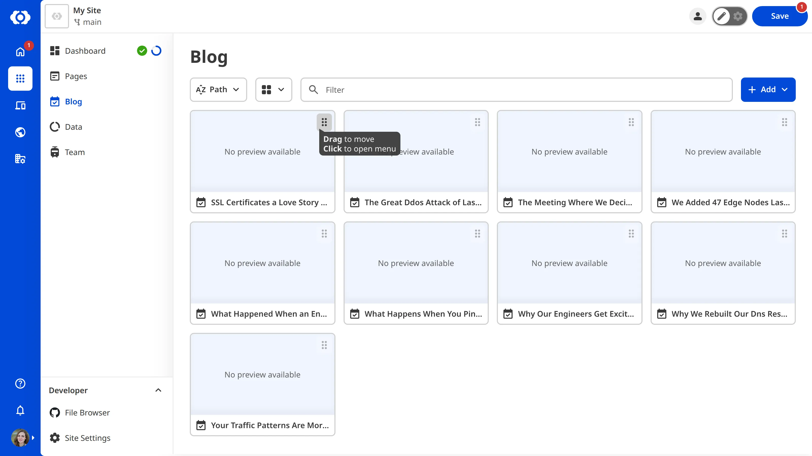Click preview thumbnail of The Meeting Where card
The image size is (812, 456).
tap(569, 152)
